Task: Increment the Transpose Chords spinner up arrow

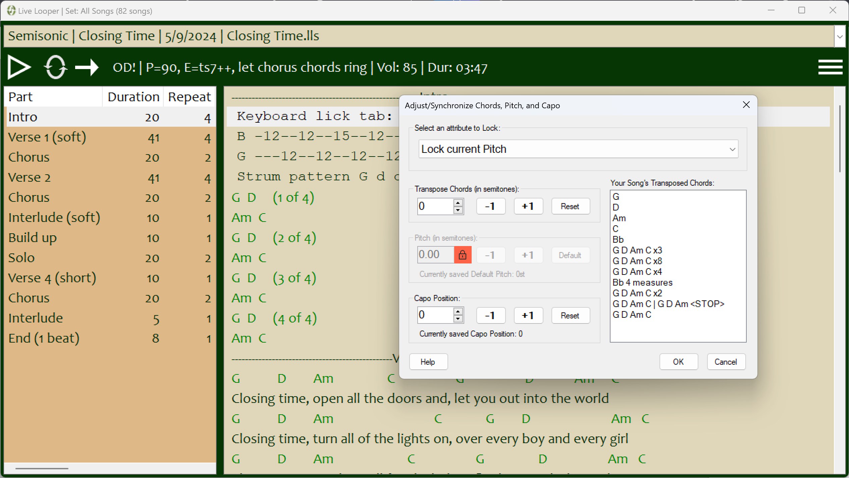Action: (x=458, y=202)
